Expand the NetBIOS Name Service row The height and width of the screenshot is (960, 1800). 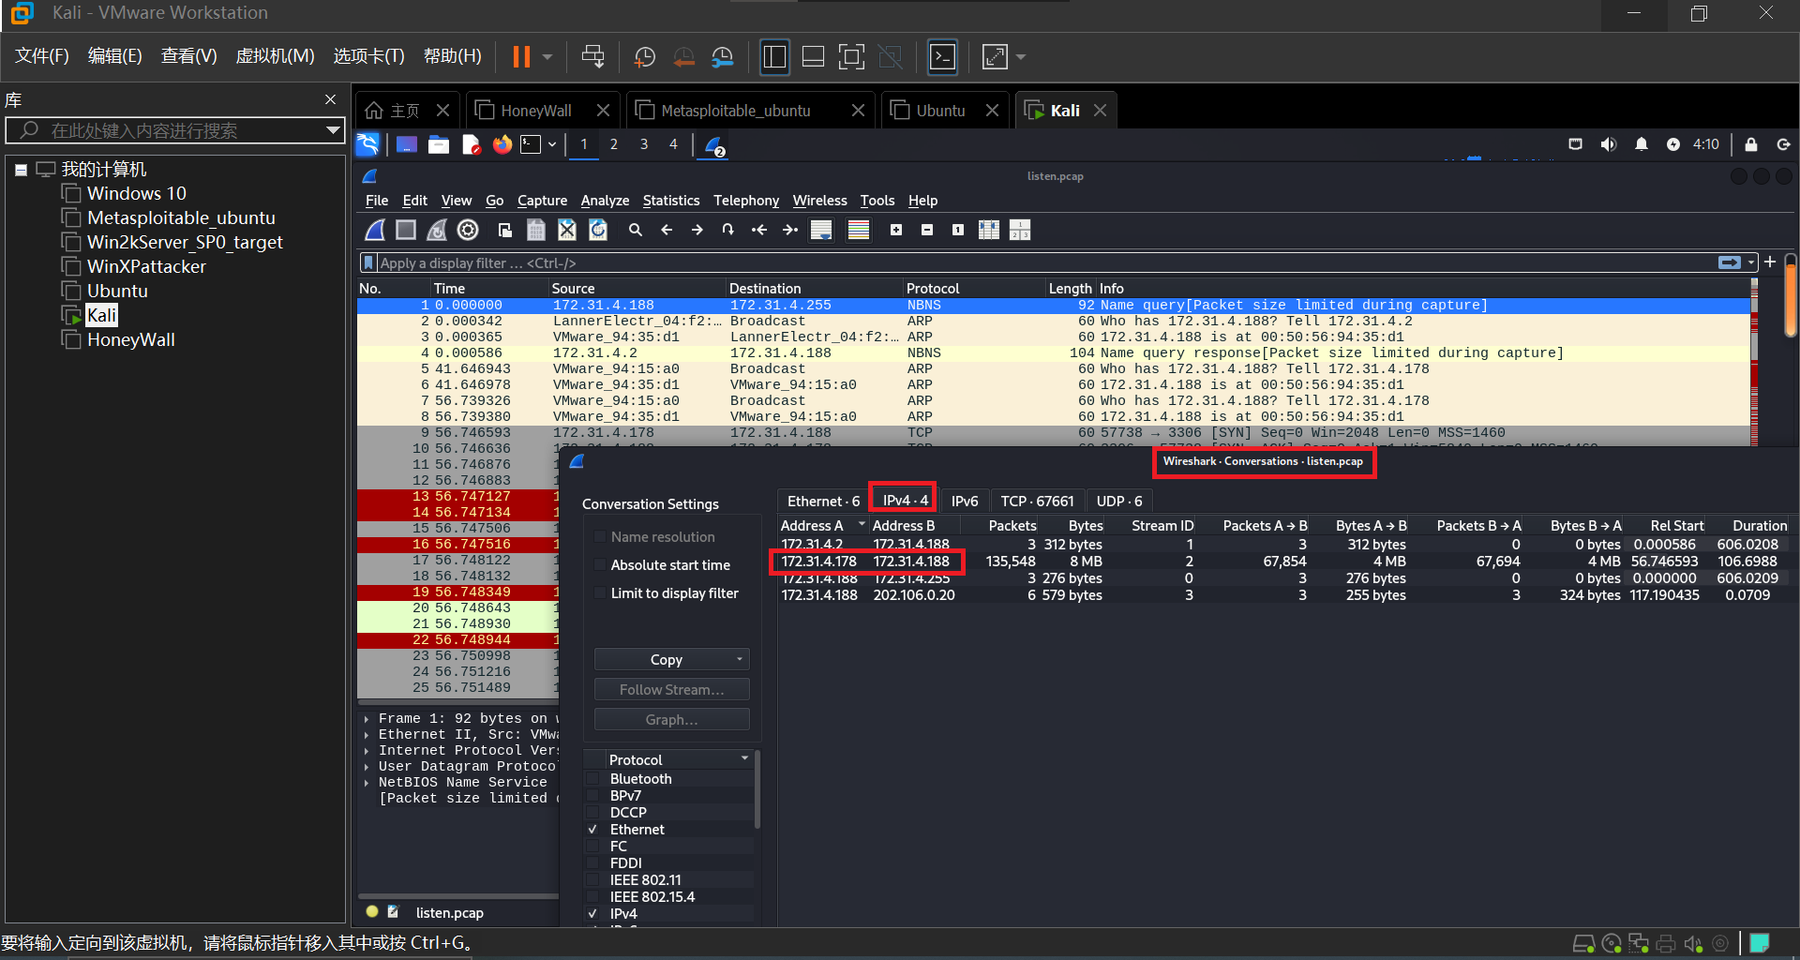[x=367, y=783]
